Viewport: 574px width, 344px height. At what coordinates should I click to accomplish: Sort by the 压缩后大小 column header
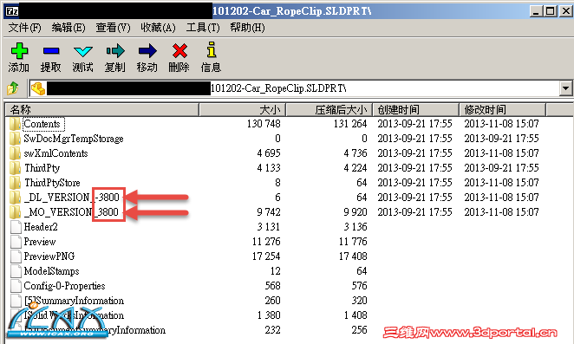(329, 109)
